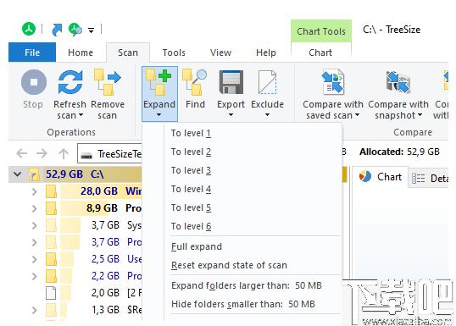This screenshot has width=456, height=326.
Task: Switch to the Home ribbon tab
Action: (81, 52)
